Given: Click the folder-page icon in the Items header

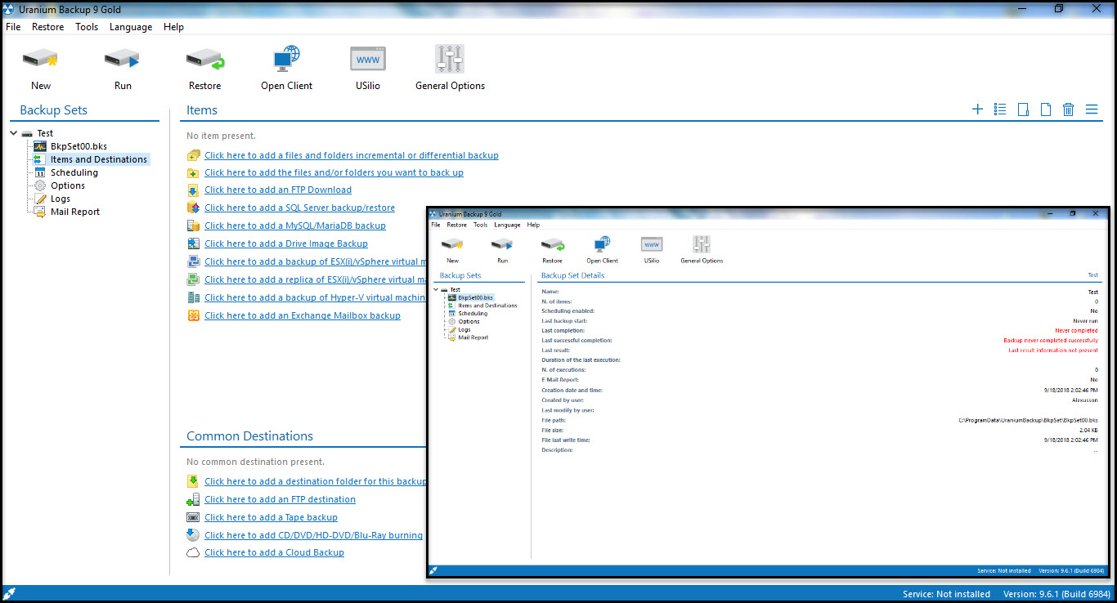Looking at the screenshot, I should pos(1023,109).
